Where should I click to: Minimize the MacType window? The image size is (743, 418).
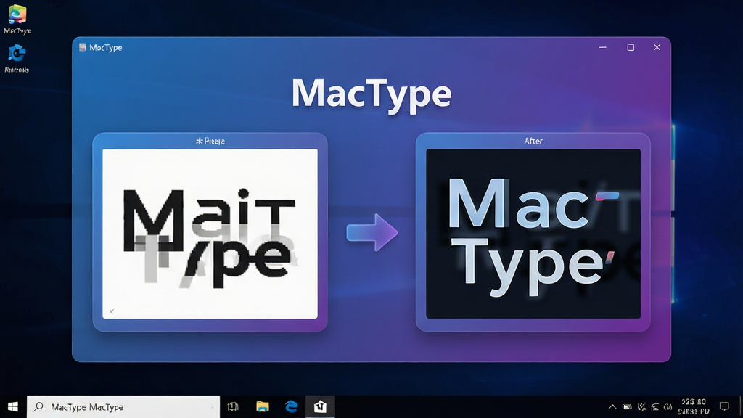click(x=602, y=47)
